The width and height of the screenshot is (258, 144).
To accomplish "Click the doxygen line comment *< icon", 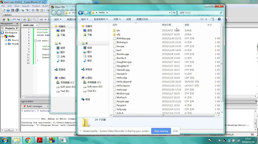I will 18,20.
